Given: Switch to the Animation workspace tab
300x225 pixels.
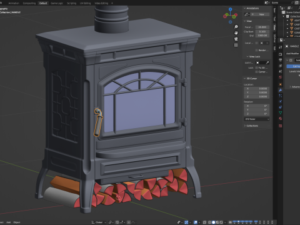Looking at the screenshot, I should click(14, 3).
